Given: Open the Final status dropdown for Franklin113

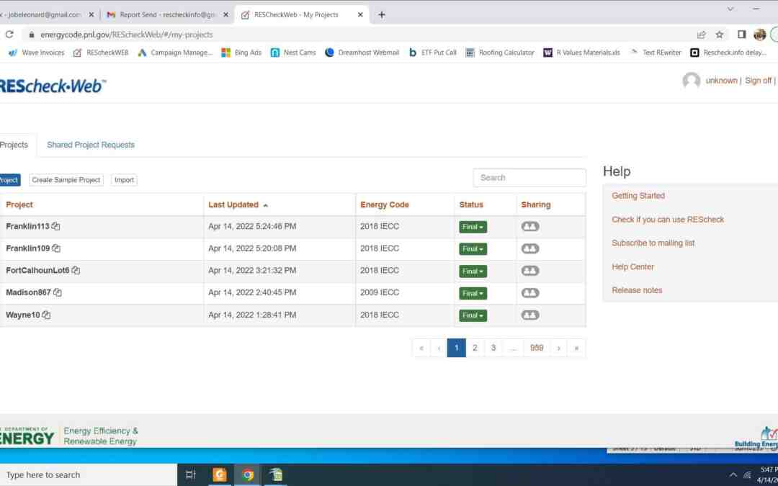Looking at the screenshot, I should [473, 227].
